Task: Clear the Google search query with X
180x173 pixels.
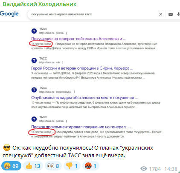Action: (x=161, y=14)
